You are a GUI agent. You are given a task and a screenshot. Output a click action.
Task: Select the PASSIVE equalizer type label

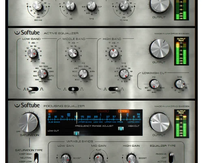coord(161,154)
